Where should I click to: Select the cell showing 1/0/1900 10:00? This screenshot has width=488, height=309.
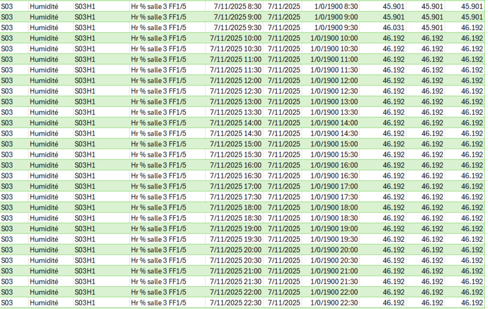pyautogui.click(x=336, y=38)
